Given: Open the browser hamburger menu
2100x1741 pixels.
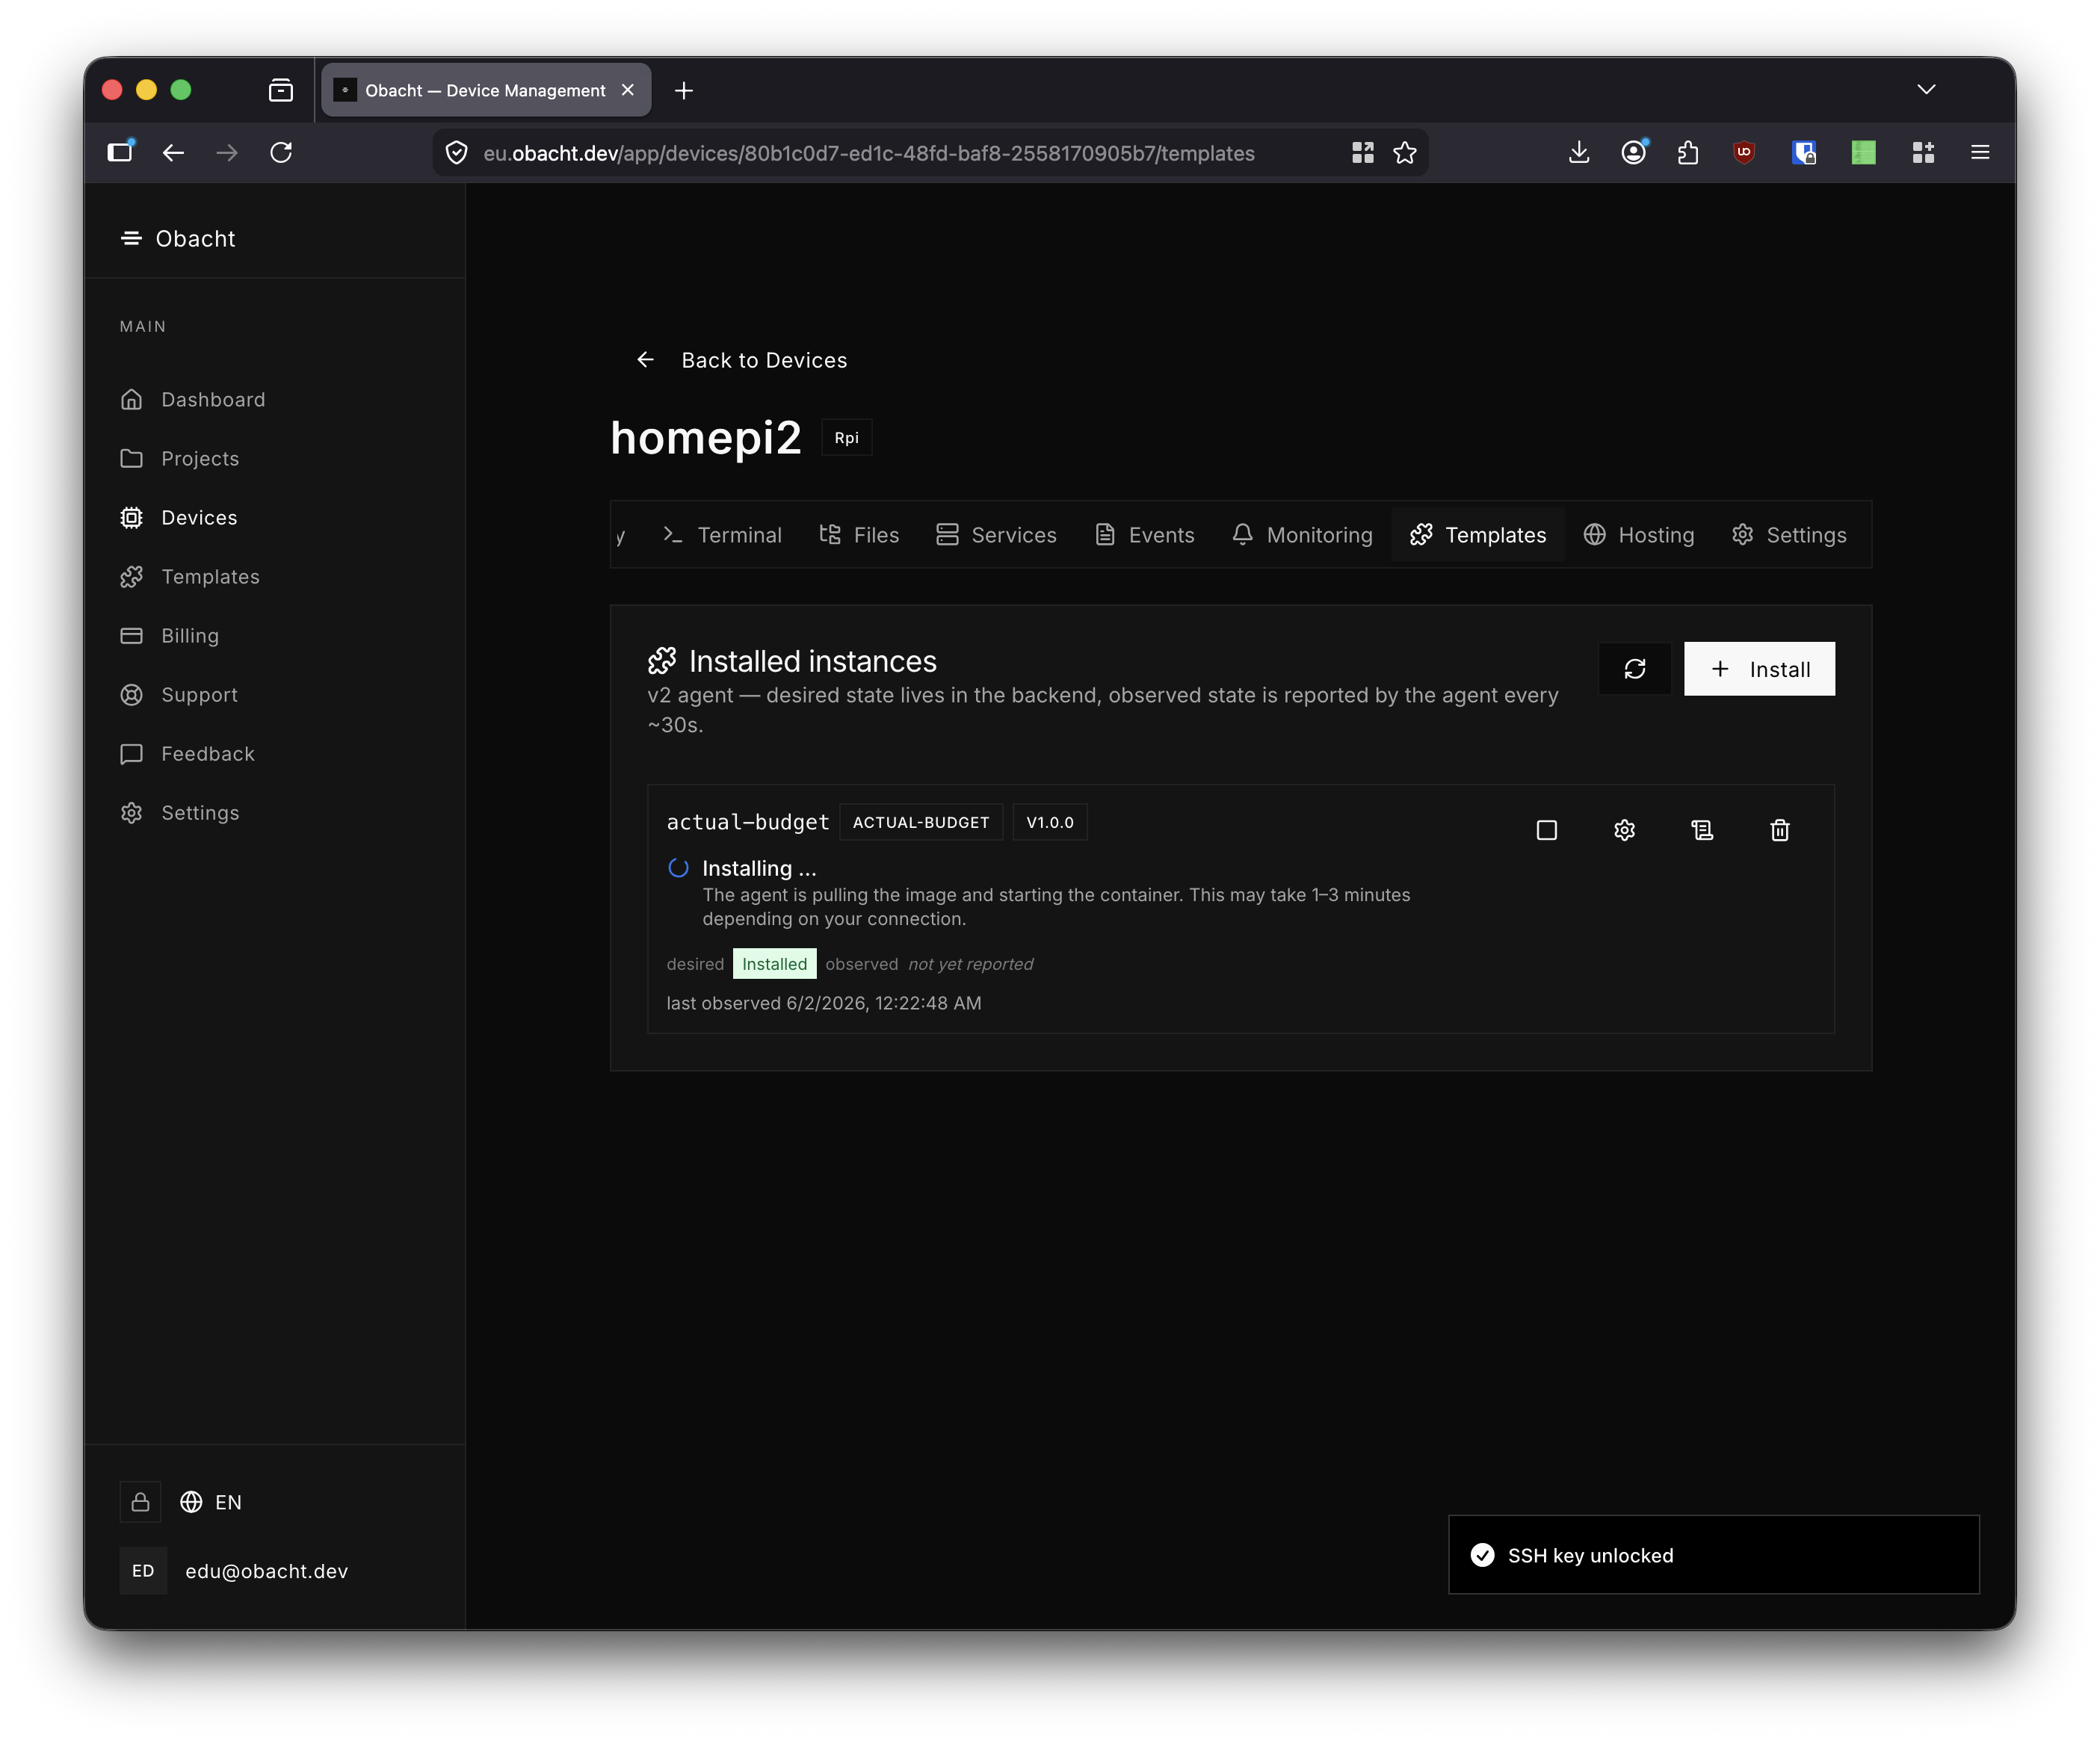Looking at the screenshot, I should click(x=1979, y=152).
